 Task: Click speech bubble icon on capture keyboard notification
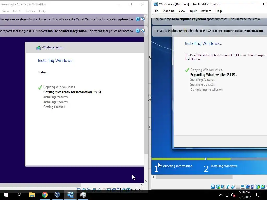143,19
